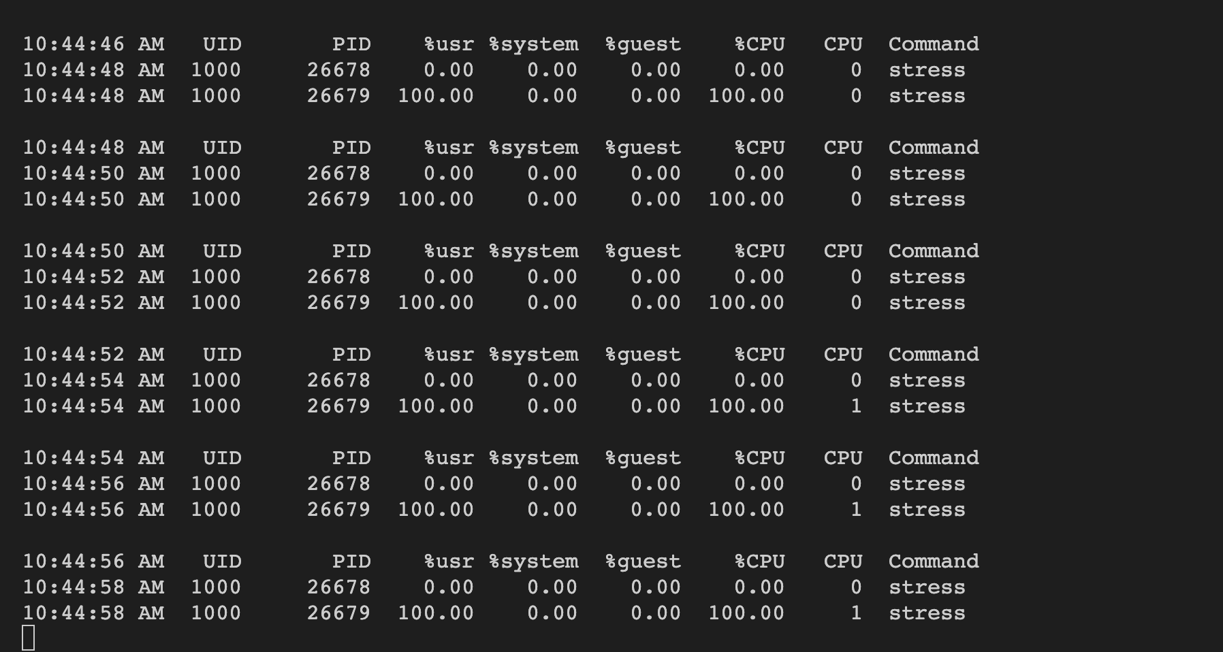Click the Command header in the topmost header row
The image size is (1223, 652).
click(x=933, y=44)
